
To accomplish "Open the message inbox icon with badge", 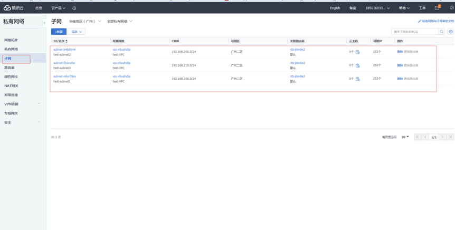I will point(437,8).
